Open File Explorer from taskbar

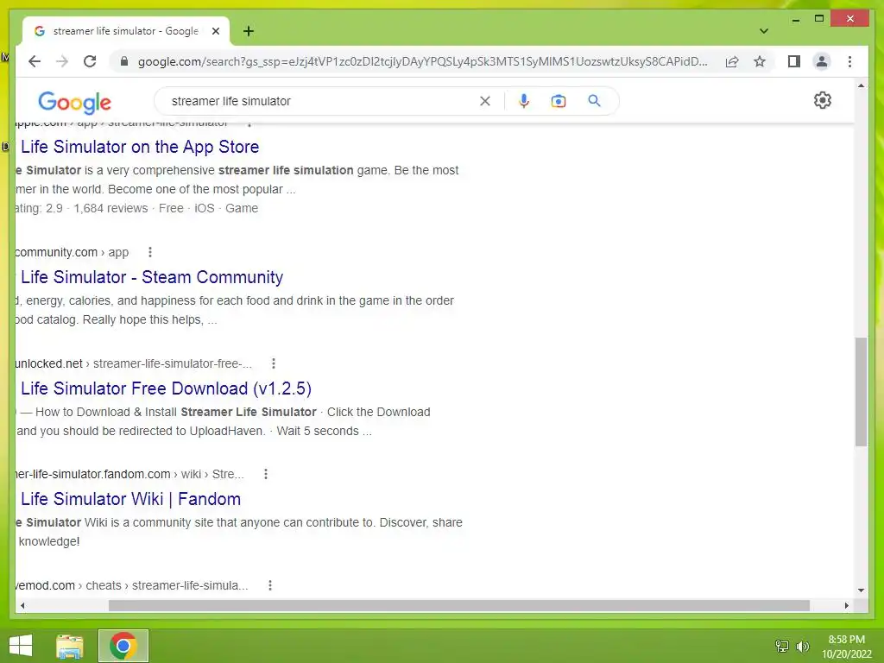pos(69,646)
